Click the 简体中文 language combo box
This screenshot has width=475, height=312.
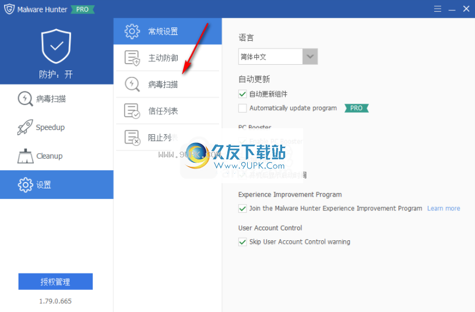(x=278, y=57)
